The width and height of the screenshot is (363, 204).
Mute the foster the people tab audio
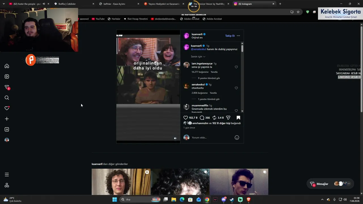[x=44, y=4]
